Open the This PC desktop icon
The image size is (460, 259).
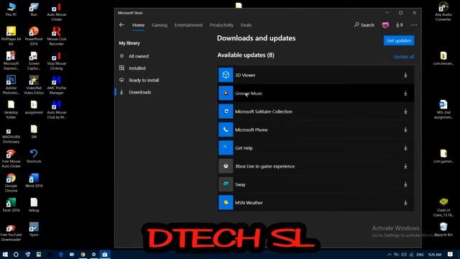click(11, 9)
